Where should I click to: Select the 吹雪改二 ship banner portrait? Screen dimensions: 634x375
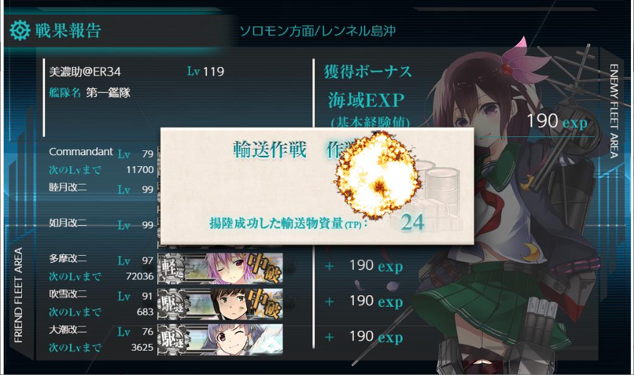coord(220,304)
